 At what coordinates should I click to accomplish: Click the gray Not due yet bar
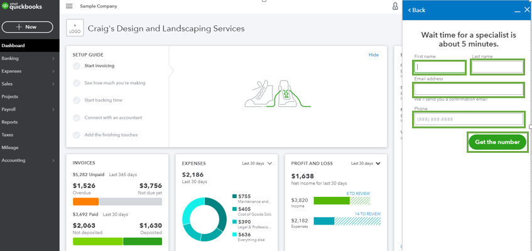[x=131, y=201]
